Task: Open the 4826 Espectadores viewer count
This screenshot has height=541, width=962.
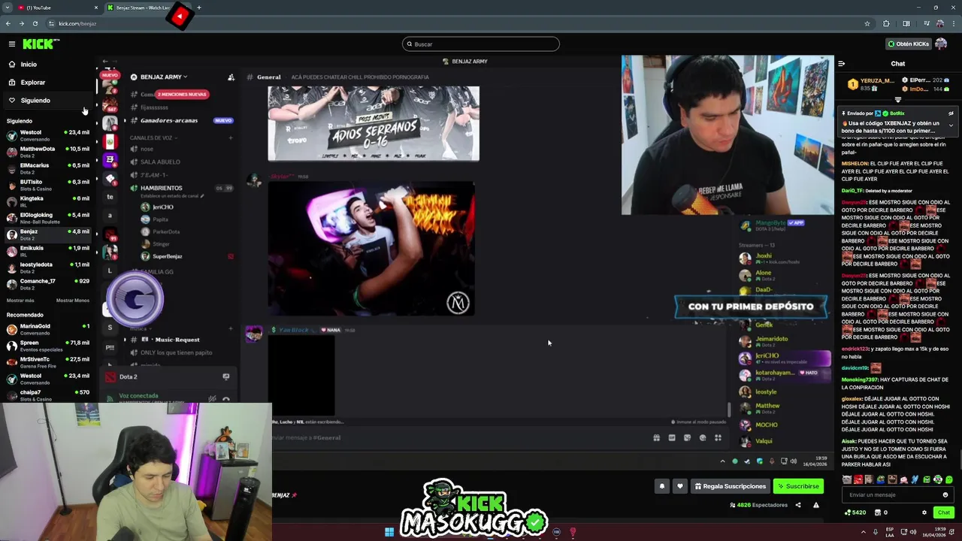Action: click(758, 505)
